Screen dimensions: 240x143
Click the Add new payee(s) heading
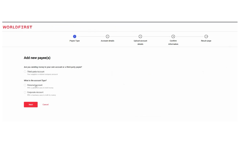(37, 58)
